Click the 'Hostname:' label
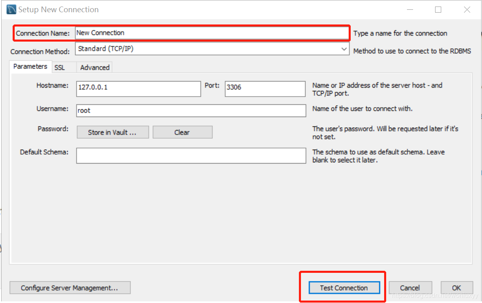 pyautogui.click(x=52, y=85)
